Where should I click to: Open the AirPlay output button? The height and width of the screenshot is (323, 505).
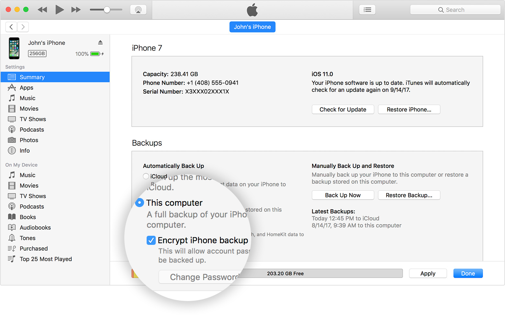tap(138, 10)
